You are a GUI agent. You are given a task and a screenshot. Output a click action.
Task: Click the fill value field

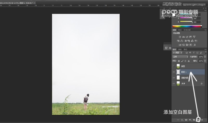pyautogui.click(x=201, y=61)
